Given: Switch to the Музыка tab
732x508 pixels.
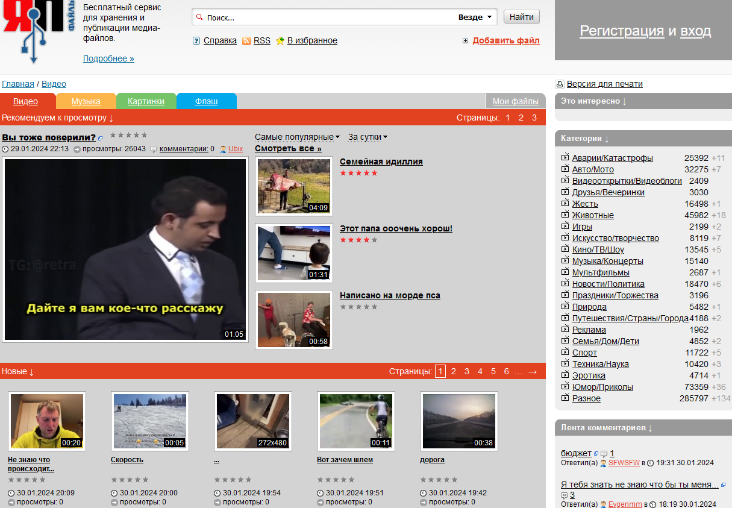Looking at the screenshot, I should click(x=86, y=101).
